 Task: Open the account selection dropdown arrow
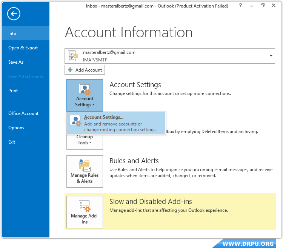point(271,56)
